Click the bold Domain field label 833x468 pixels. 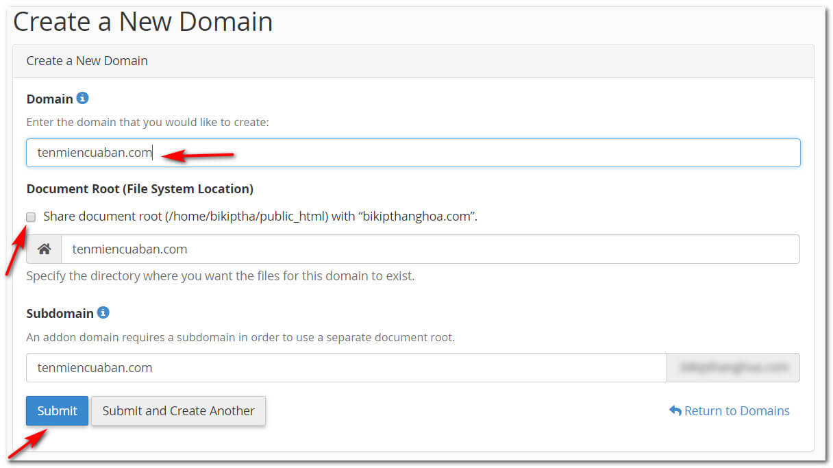[49, 99]
